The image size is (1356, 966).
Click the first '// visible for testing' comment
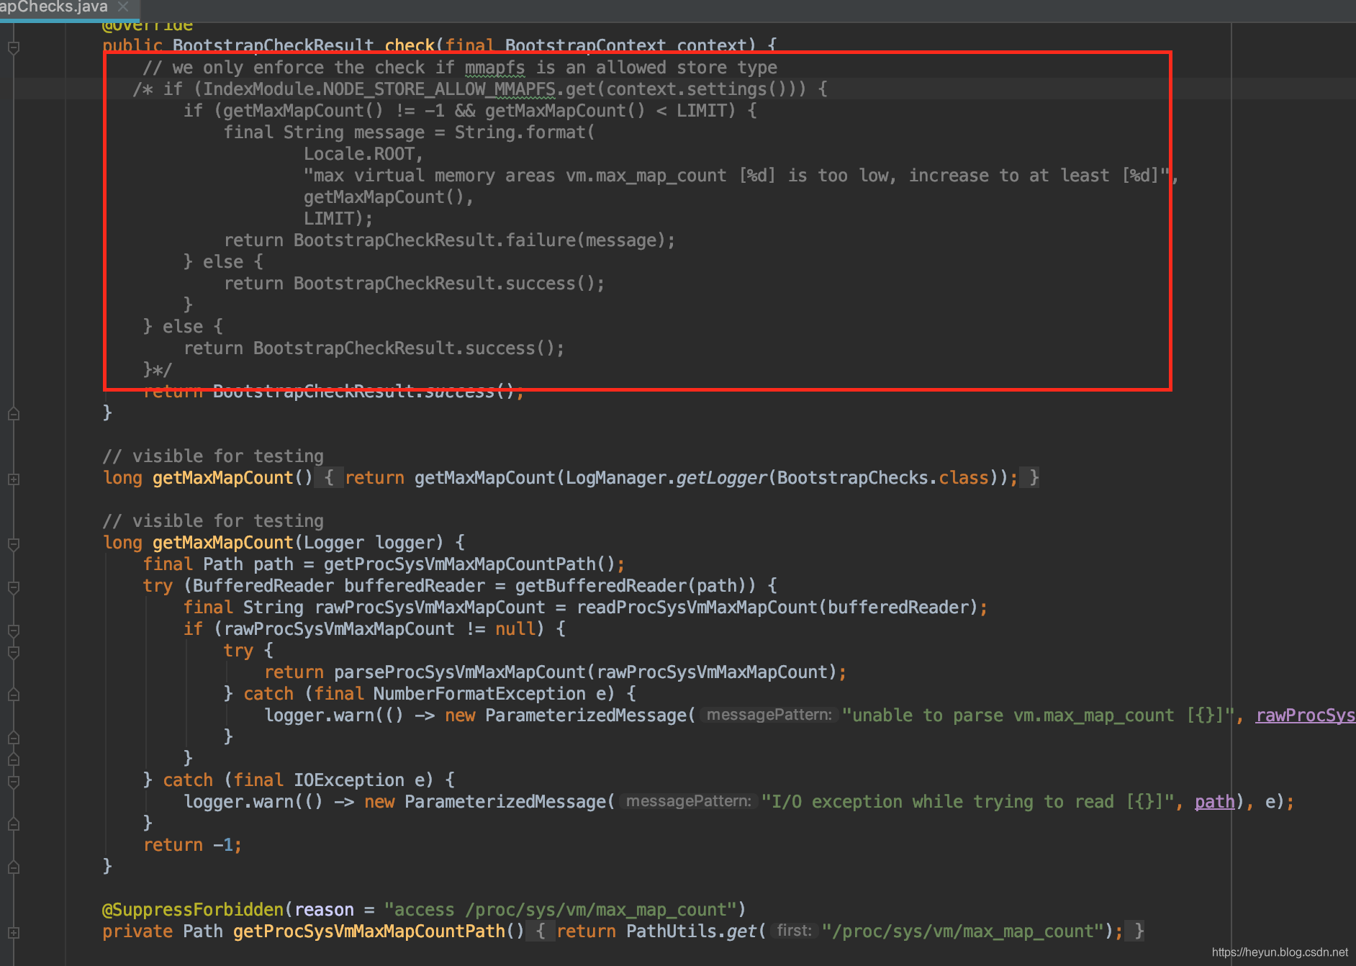point(213,456)
